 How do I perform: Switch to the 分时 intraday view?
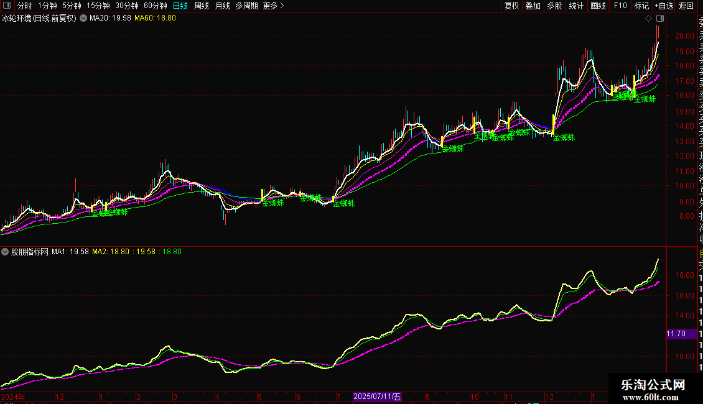click(x=25, y=6)
